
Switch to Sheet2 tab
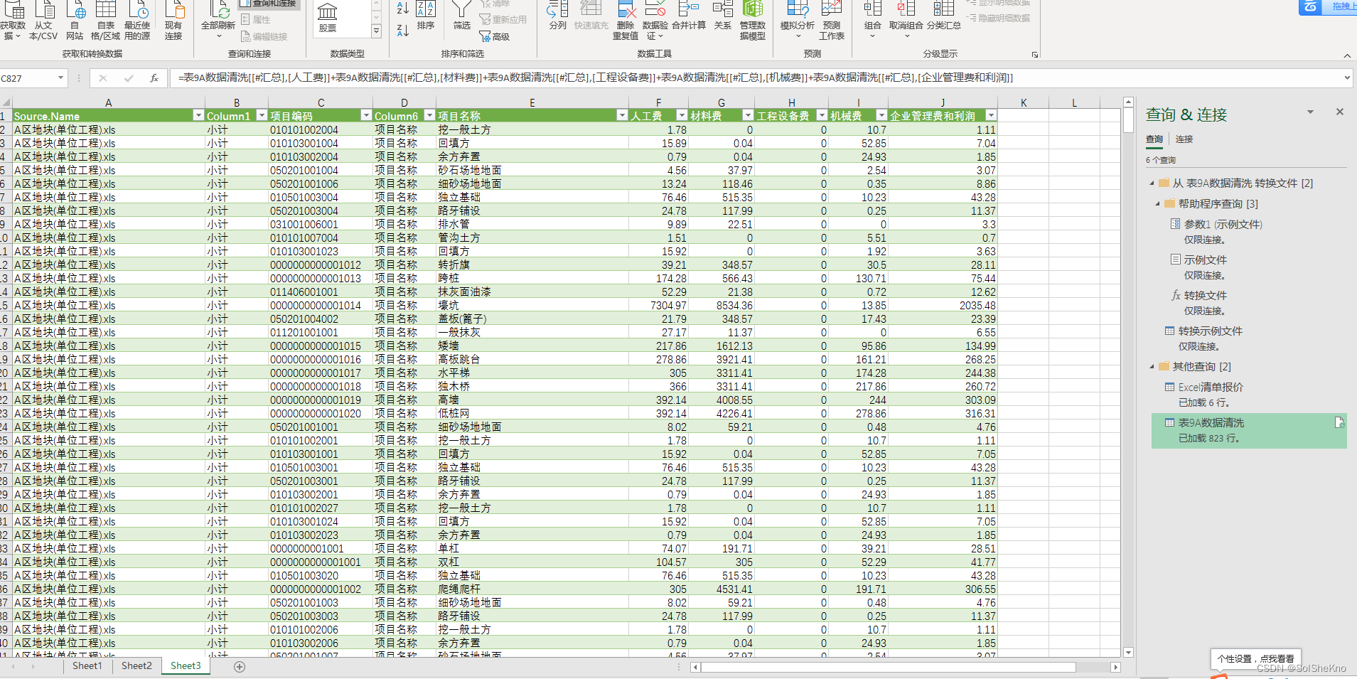click(136, 666)
